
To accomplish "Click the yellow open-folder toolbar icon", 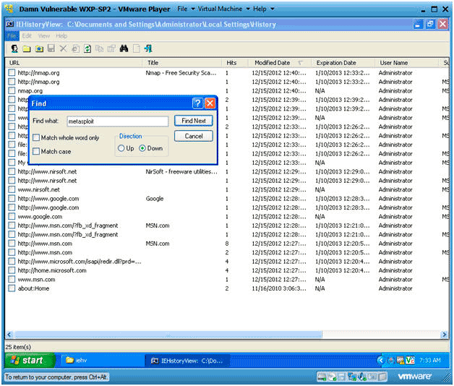I will (x=27, y=48).
